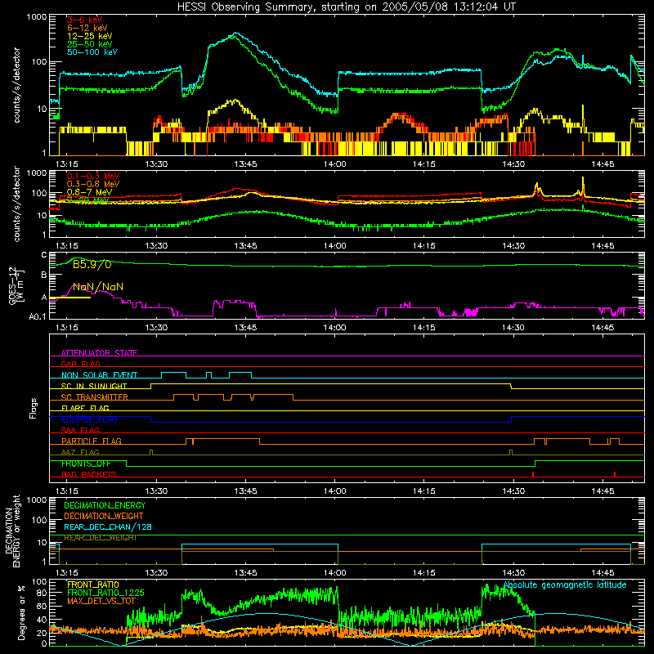Select the AA7_FLAG label
This screenshot has width=654, height=654.
point(80,452)
